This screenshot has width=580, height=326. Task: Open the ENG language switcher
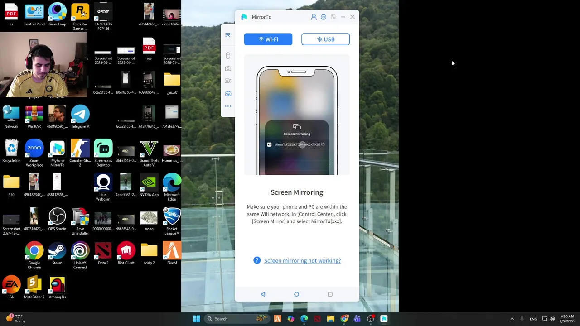533,319
